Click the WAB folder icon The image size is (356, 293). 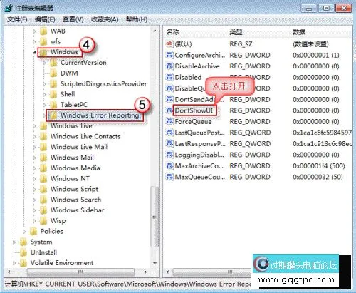click(43, 31)
